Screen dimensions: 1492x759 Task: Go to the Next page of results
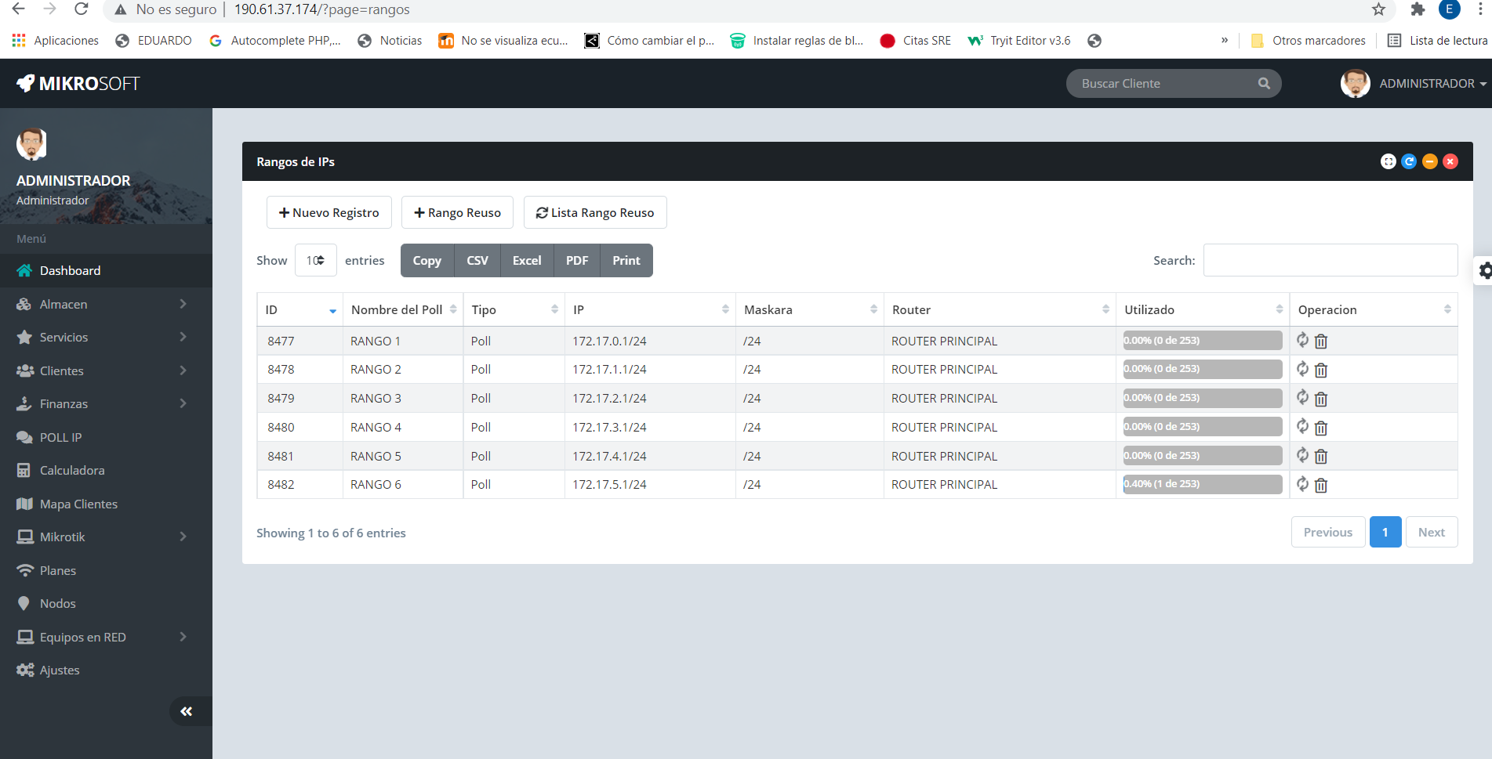tap(1432, 532)
